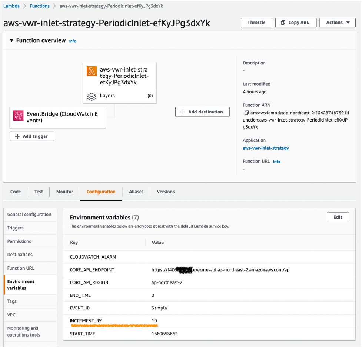Edit the environment variables
Screen dimensions: 362x348
coord(338,217)
